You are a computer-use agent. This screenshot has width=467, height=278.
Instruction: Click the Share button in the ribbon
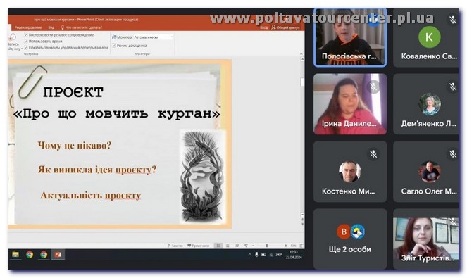click(x=285, y=27)
